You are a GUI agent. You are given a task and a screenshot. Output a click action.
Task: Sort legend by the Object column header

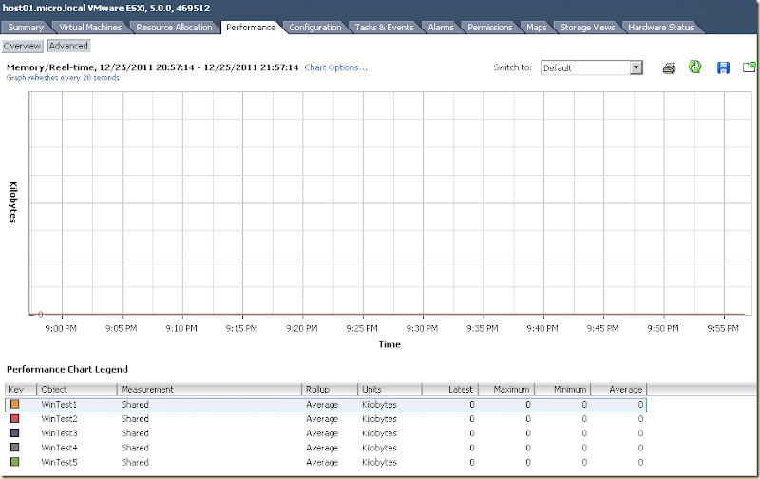77,390
